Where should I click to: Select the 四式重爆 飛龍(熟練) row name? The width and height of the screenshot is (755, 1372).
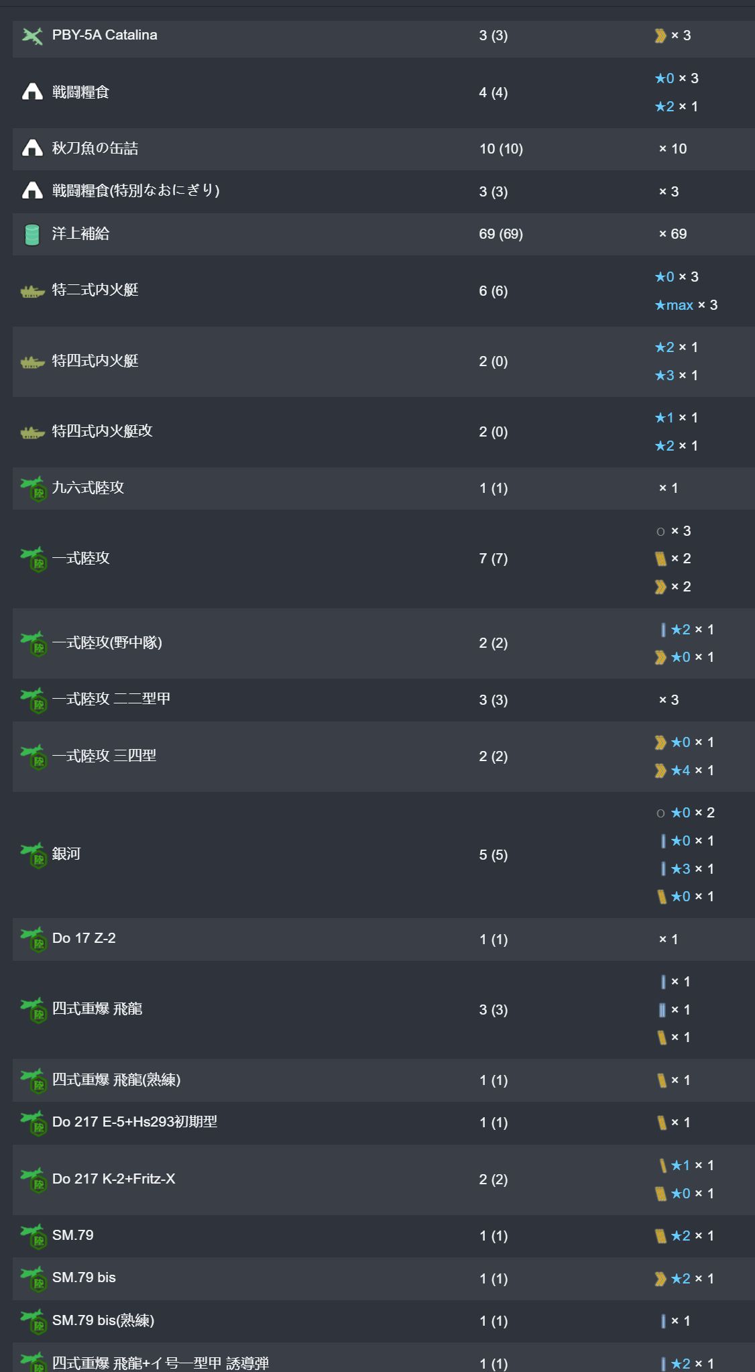[116, 1080]
